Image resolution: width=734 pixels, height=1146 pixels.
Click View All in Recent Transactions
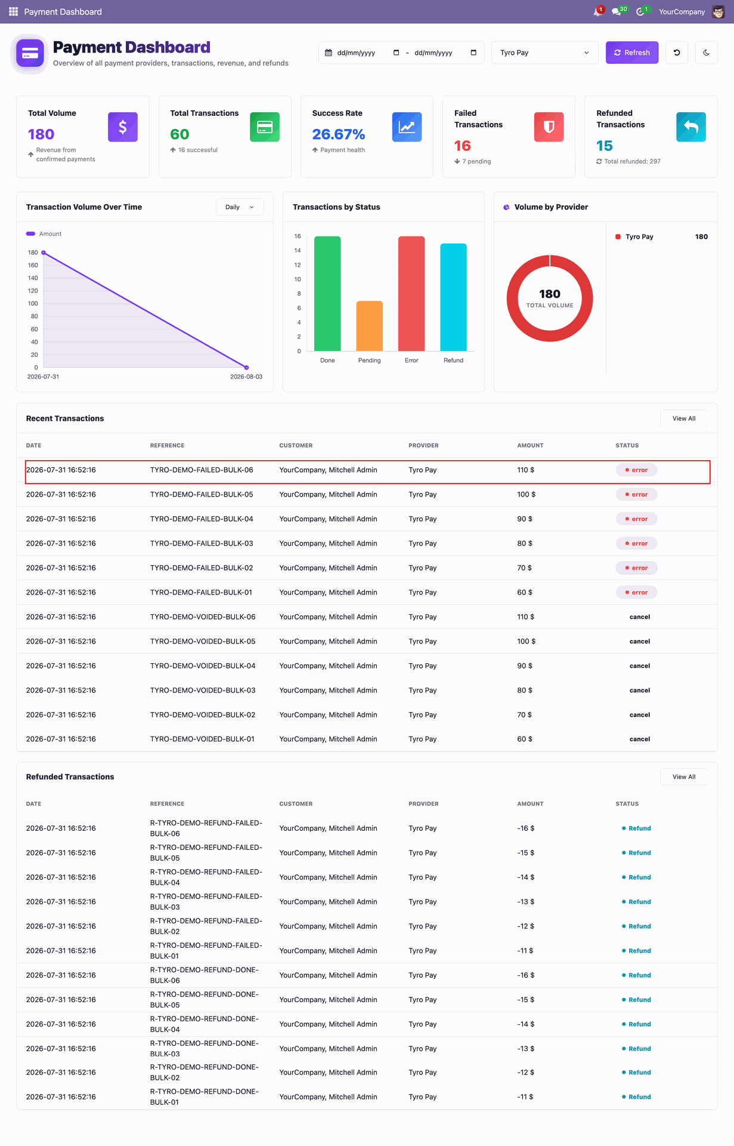(x=684, y=418)
